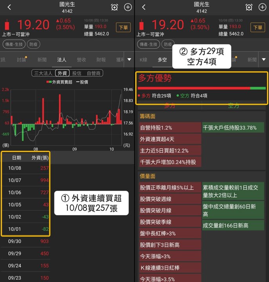Tap 股價正乖離月線5%以上 item

tap(170, 188)
